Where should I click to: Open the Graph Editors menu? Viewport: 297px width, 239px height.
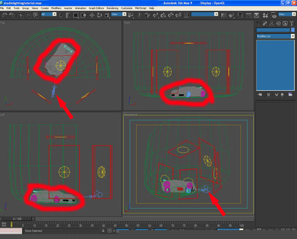(96, 8)
